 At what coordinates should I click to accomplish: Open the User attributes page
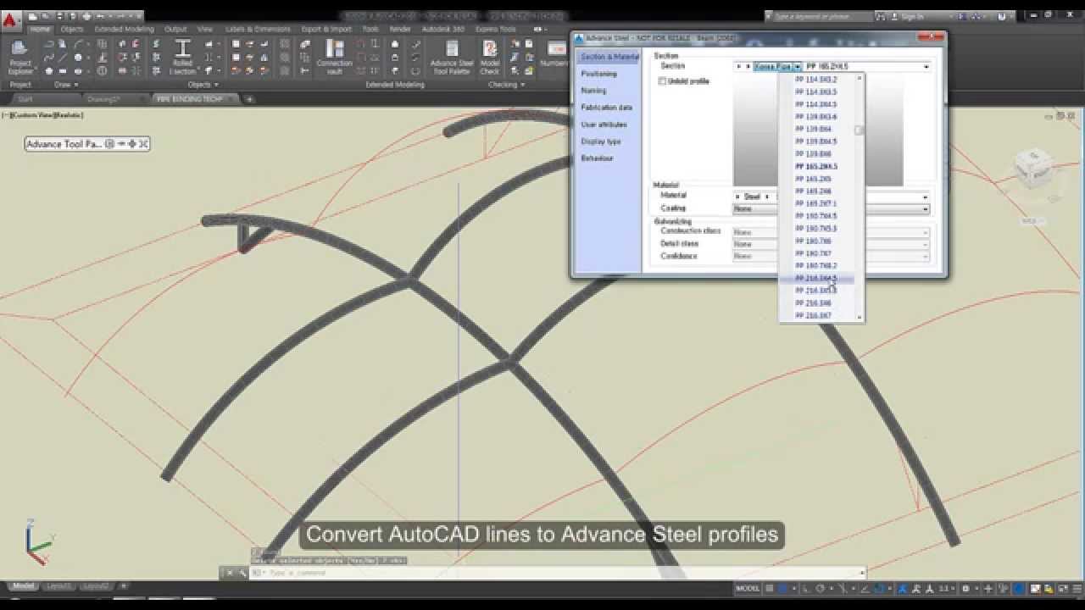(x=604, y=125)
